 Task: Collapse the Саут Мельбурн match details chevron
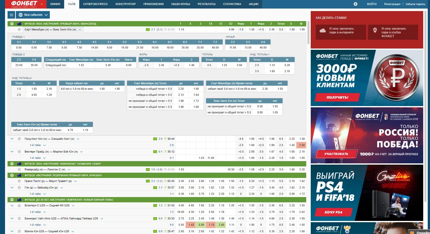(x=80, y=30)
